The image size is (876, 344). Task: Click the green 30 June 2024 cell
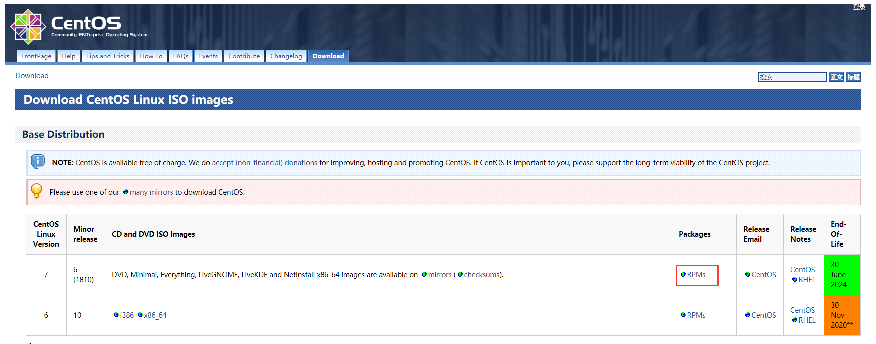coord(842,275)
